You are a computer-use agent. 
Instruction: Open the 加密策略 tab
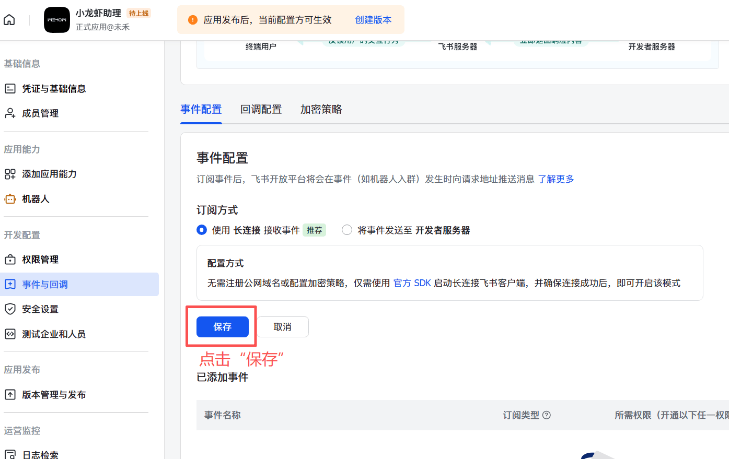click(x=320, y=109)
